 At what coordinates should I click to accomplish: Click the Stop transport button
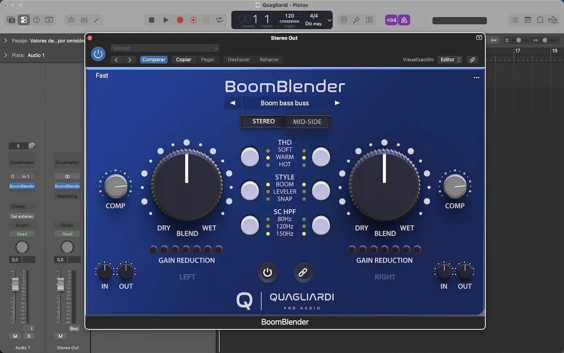pos(152,20)
